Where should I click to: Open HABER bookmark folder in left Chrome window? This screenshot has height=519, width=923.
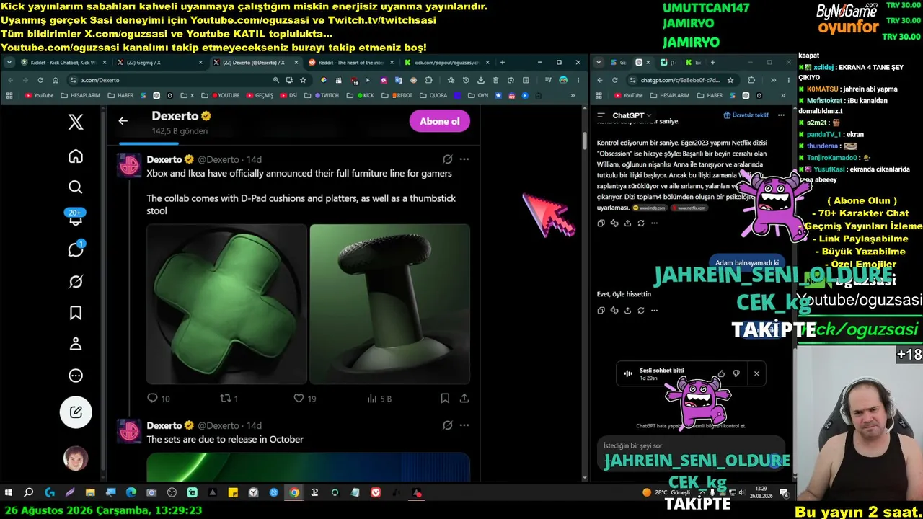click(120, 95)
